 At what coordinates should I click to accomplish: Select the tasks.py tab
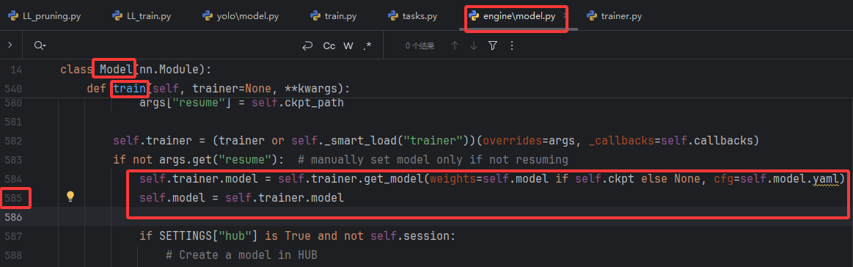click(411, 15)
